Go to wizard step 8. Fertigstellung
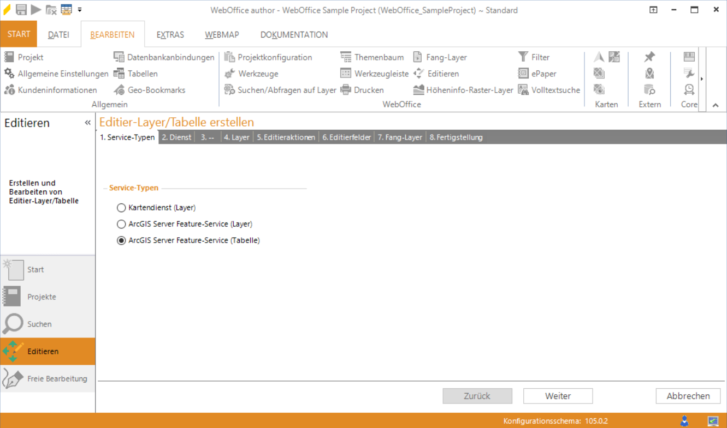727x428 pixels. pyautogui.click(x=456, y=137)
